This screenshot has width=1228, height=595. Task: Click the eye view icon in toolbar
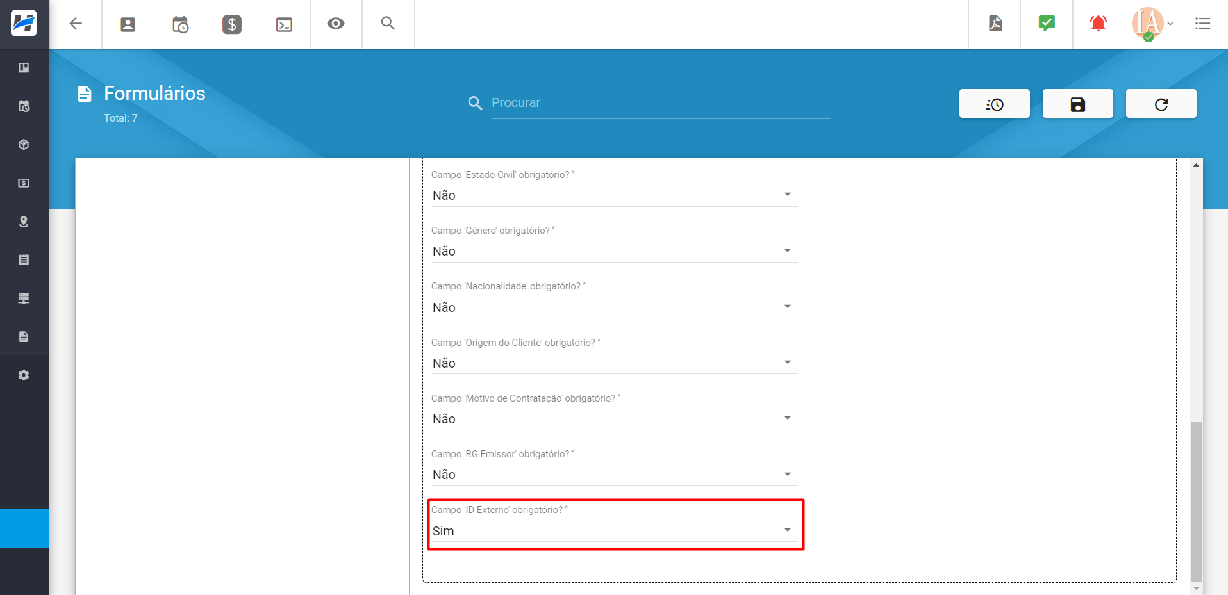click(x=336, y=24)
